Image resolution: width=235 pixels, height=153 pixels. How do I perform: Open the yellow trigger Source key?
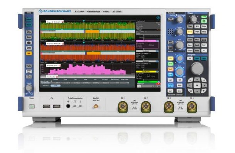[190, 32]
